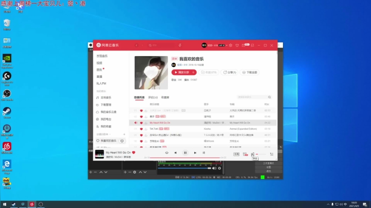
Task: Play the previous track
Action: click(x=175, y=153)
